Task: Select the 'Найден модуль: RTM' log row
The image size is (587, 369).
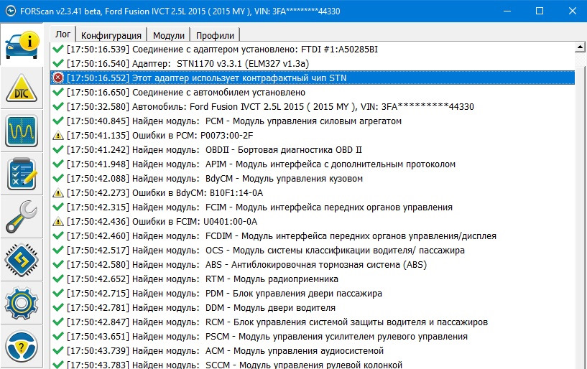Action: (x=313, y=279)
